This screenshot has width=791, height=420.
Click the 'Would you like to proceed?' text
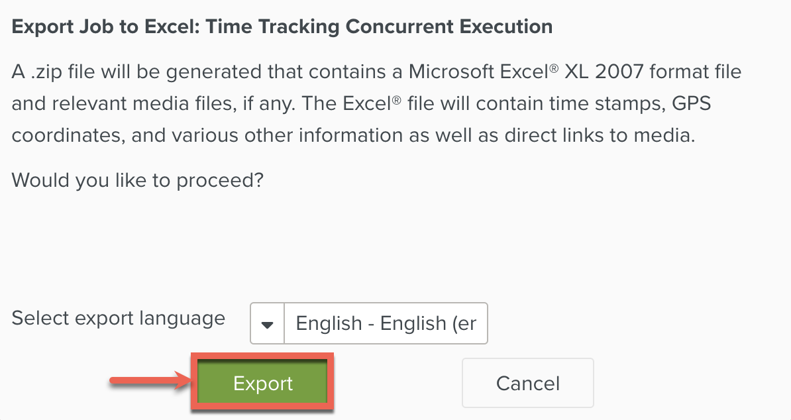click(136, 180)
